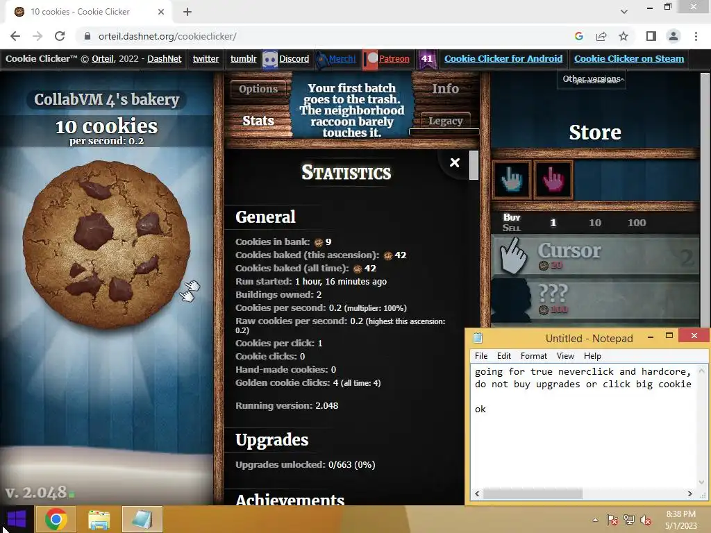Close the Statistics panel with the X

454,162
